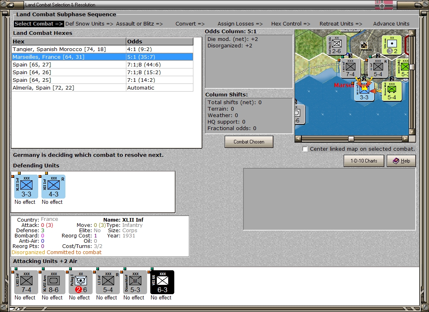Select defending XLII Inf 3-3 unit
Screen dimensions: 429x312
[x=26, y=187]
